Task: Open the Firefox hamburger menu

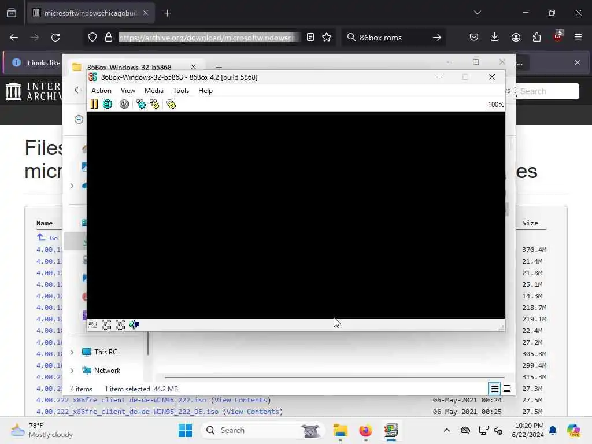Action: pyautogui.click(x=578, y=37)
